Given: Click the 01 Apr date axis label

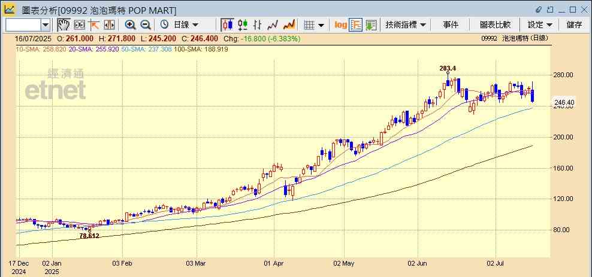Looking at the screenshot, I should (273, 263).
